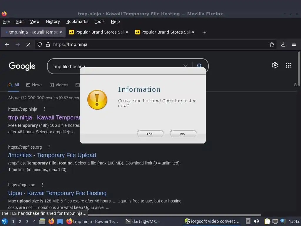Open the clipboard manager tray icon
The height and width of the screenshot is (226, 301).
coord(267,221)
